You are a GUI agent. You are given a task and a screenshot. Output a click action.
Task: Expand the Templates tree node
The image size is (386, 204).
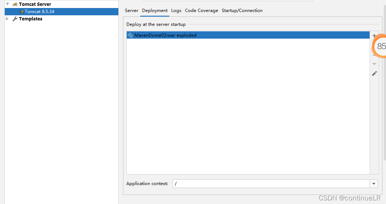coord(7,19)
